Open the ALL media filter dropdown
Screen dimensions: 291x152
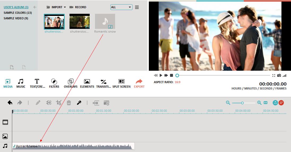coord(121,7)
